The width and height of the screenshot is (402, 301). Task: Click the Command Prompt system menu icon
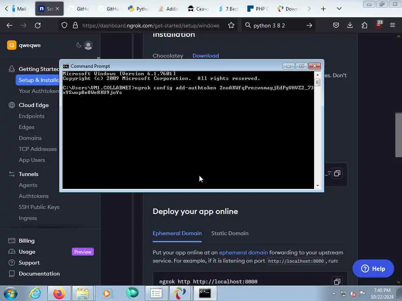[x=66, y=66]
